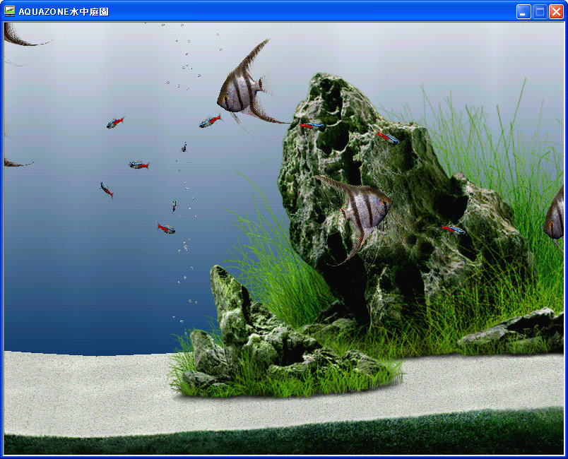This screenshot has width=568, height=459.
Task: Click the neon tetra over the rock's upper middle
Action: [387, 137]
